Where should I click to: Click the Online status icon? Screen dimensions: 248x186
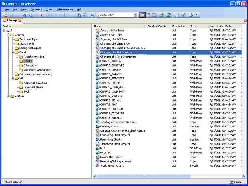(231, 182)
